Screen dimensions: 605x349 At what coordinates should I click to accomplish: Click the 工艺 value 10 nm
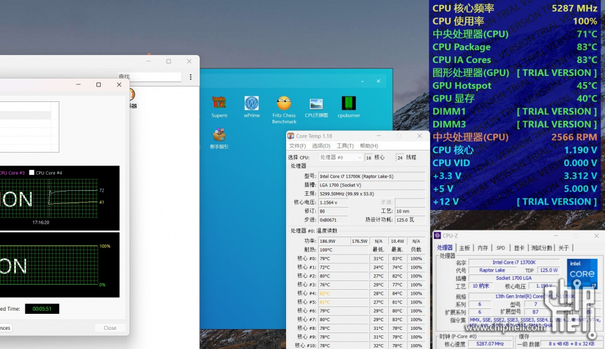pos(410,211)
